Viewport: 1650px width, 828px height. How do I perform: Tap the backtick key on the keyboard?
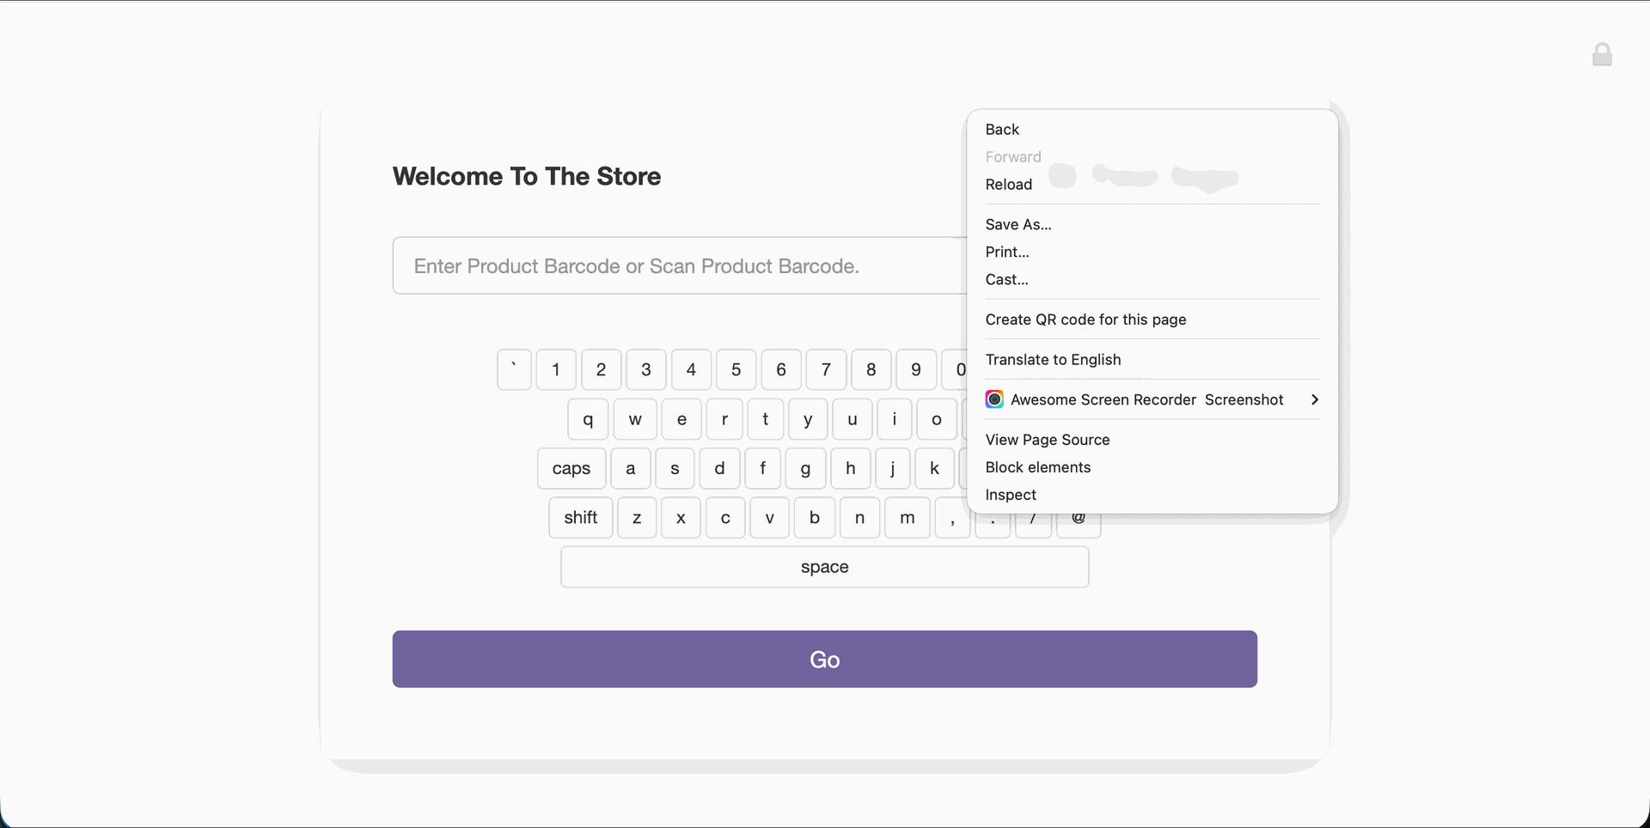pyautogui.click(x=514, y=370)
